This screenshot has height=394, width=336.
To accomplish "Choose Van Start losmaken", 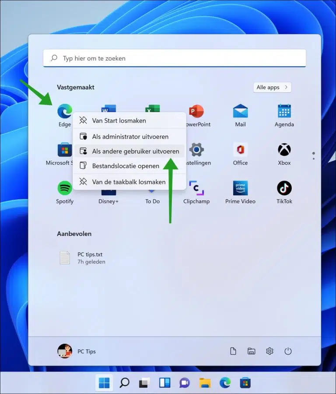I will (129, 121).
